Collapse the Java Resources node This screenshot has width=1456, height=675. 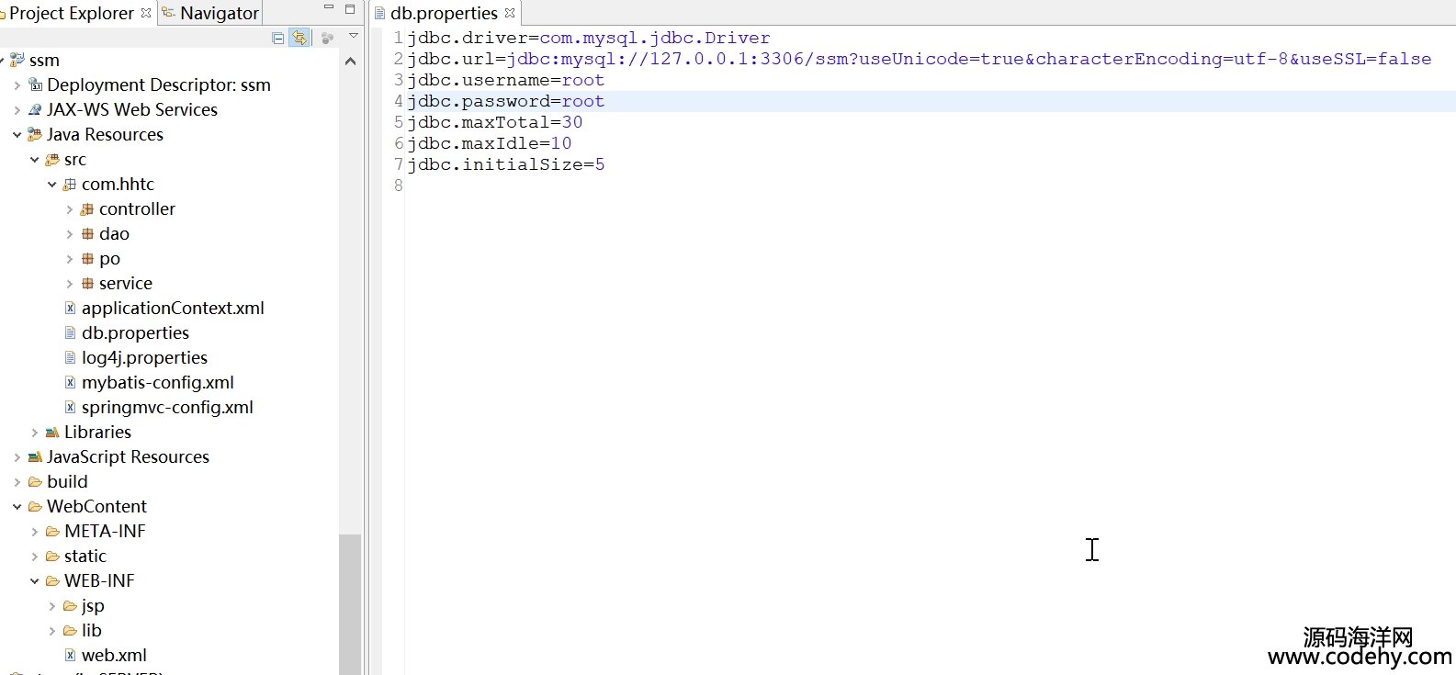click(17, 135)
